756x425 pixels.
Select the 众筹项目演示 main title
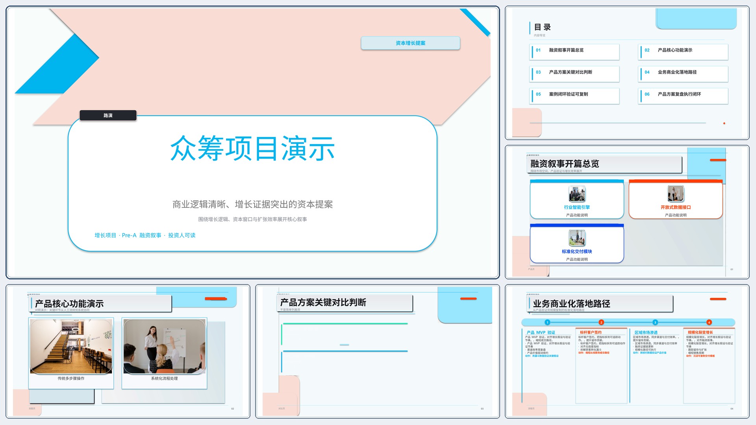pyautogui.click(x=252, y=148)
